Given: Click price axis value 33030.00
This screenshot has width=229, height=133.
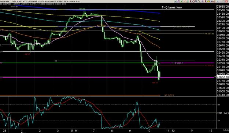Looking at the screenshot, I should coord(223,31).
